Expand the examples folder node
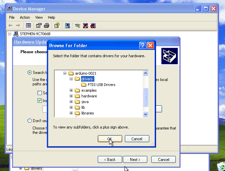Image resolution: width=225 pixels, height=171 pixels. coord(71,90)
